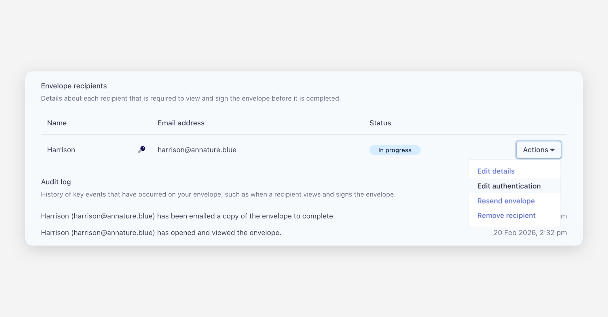Select Remove recipient menu entry
Image resolution: width=608 pixels, height=317 pixels.
point(506,216)
